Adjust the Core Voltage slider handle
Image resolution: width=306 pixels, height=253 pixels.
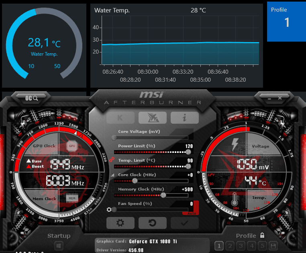click(114, 138)
